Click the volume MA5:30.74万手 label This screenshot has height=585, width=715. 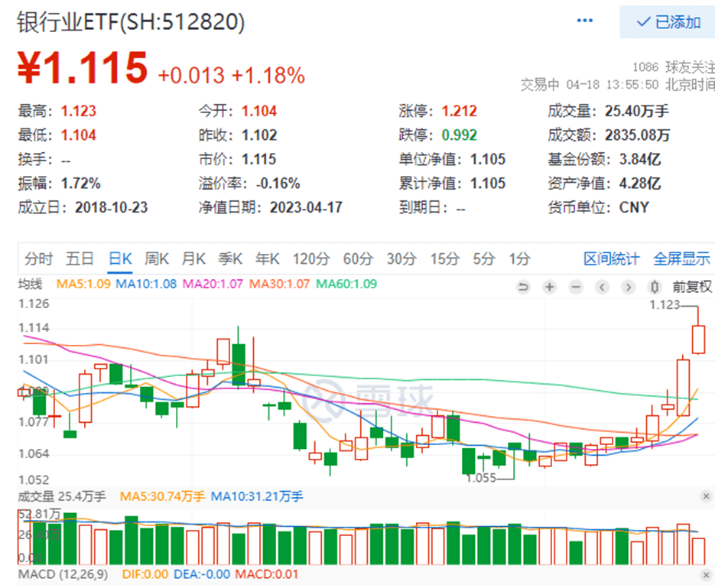(162, 496)
